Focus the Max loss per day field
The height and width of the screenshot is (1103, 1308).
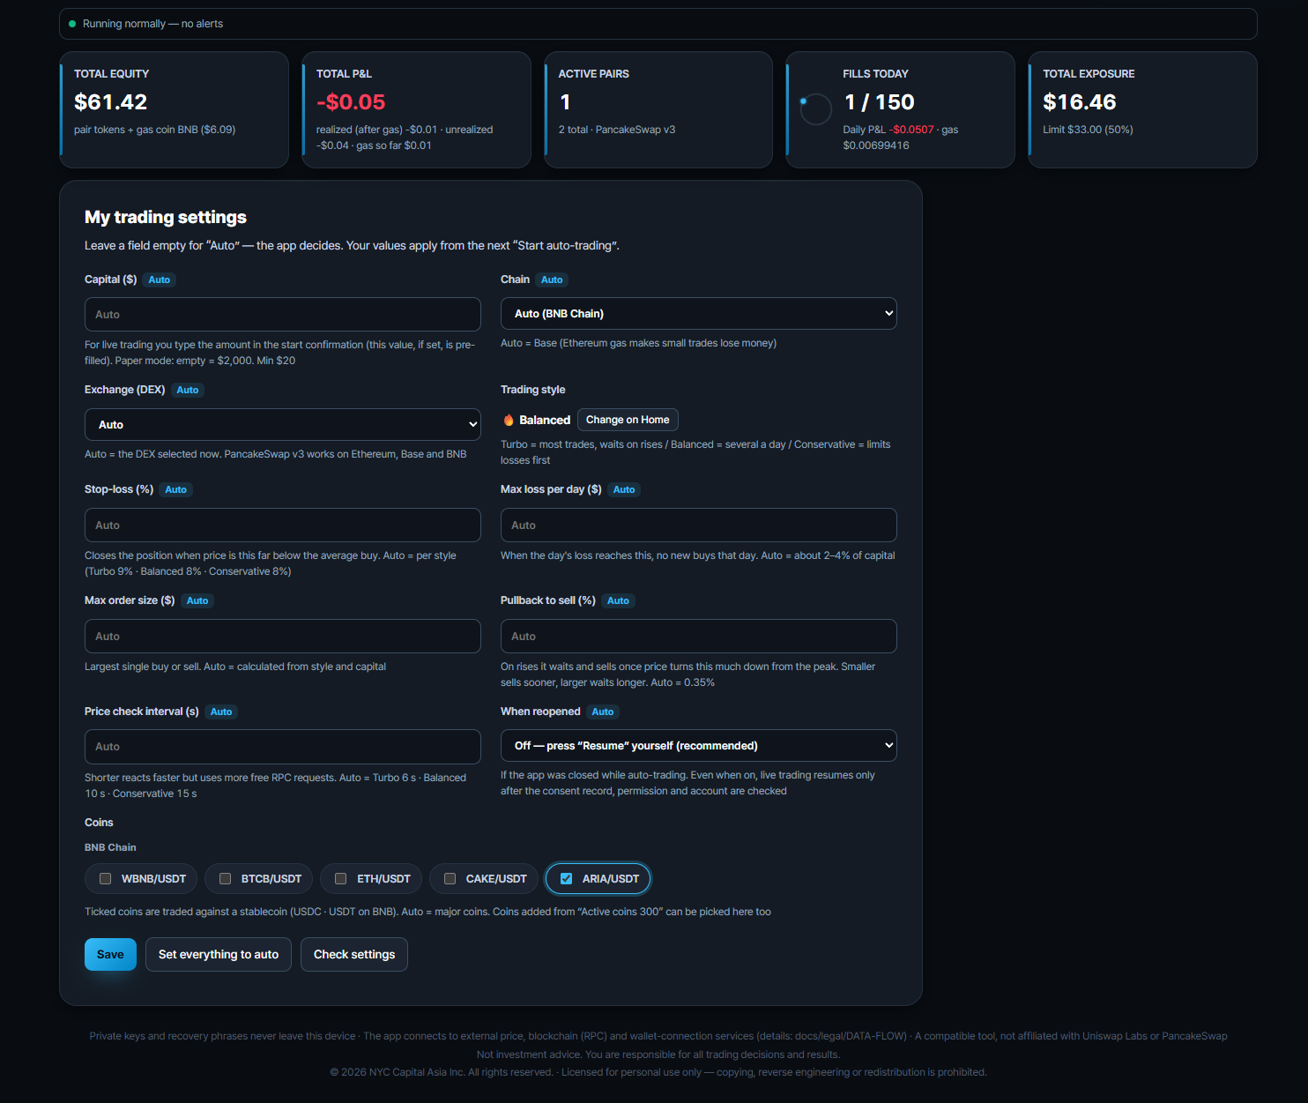pos(699,525)
